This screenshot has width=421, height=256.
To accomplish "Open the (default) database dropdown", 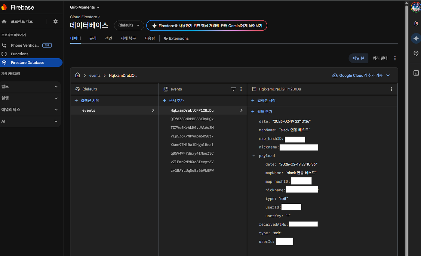I will [129, 26].
